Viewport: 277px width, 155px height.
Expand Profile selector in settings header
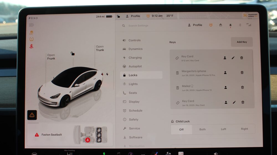click(x=195, y=25)
